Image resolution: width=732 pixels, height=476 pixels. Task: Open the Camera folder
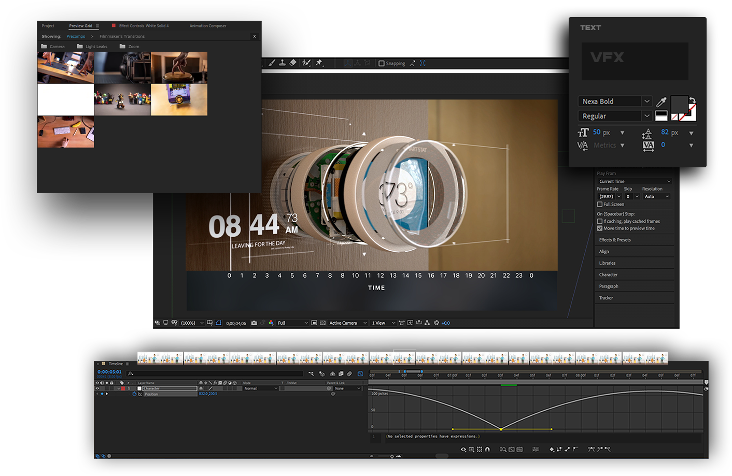pos(53,47)
